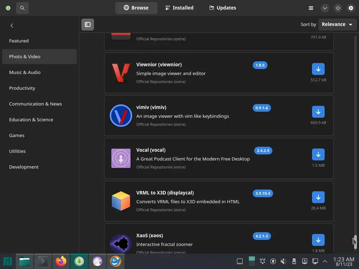
Task: Switch to the Installed tab
Action: point(179,8)
